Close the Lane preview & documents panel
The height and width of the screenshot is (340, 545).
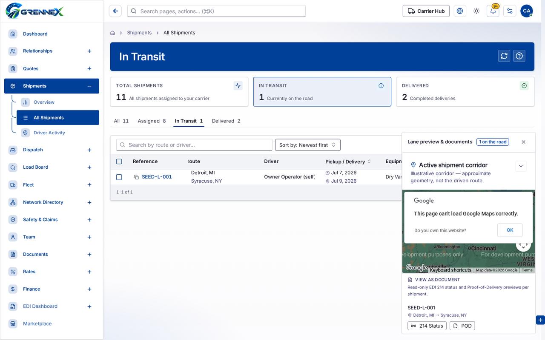[524, 142]
